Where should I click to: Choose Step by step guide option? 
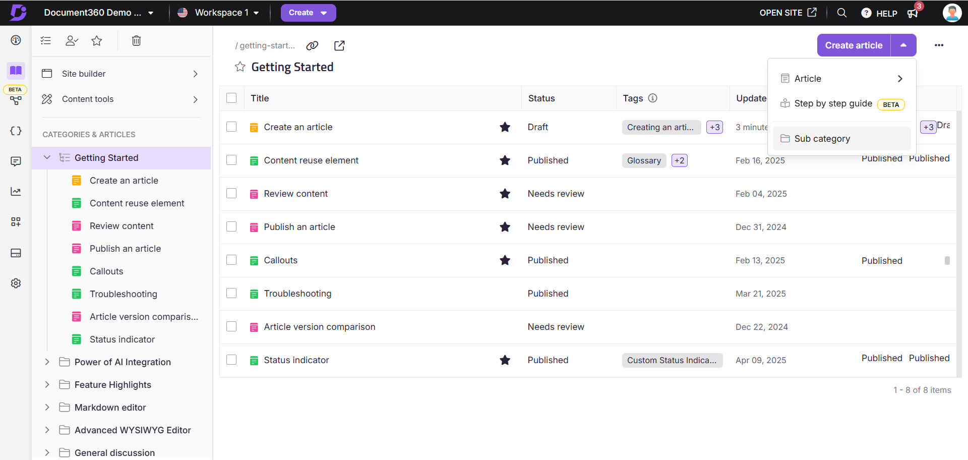[841, 103]
